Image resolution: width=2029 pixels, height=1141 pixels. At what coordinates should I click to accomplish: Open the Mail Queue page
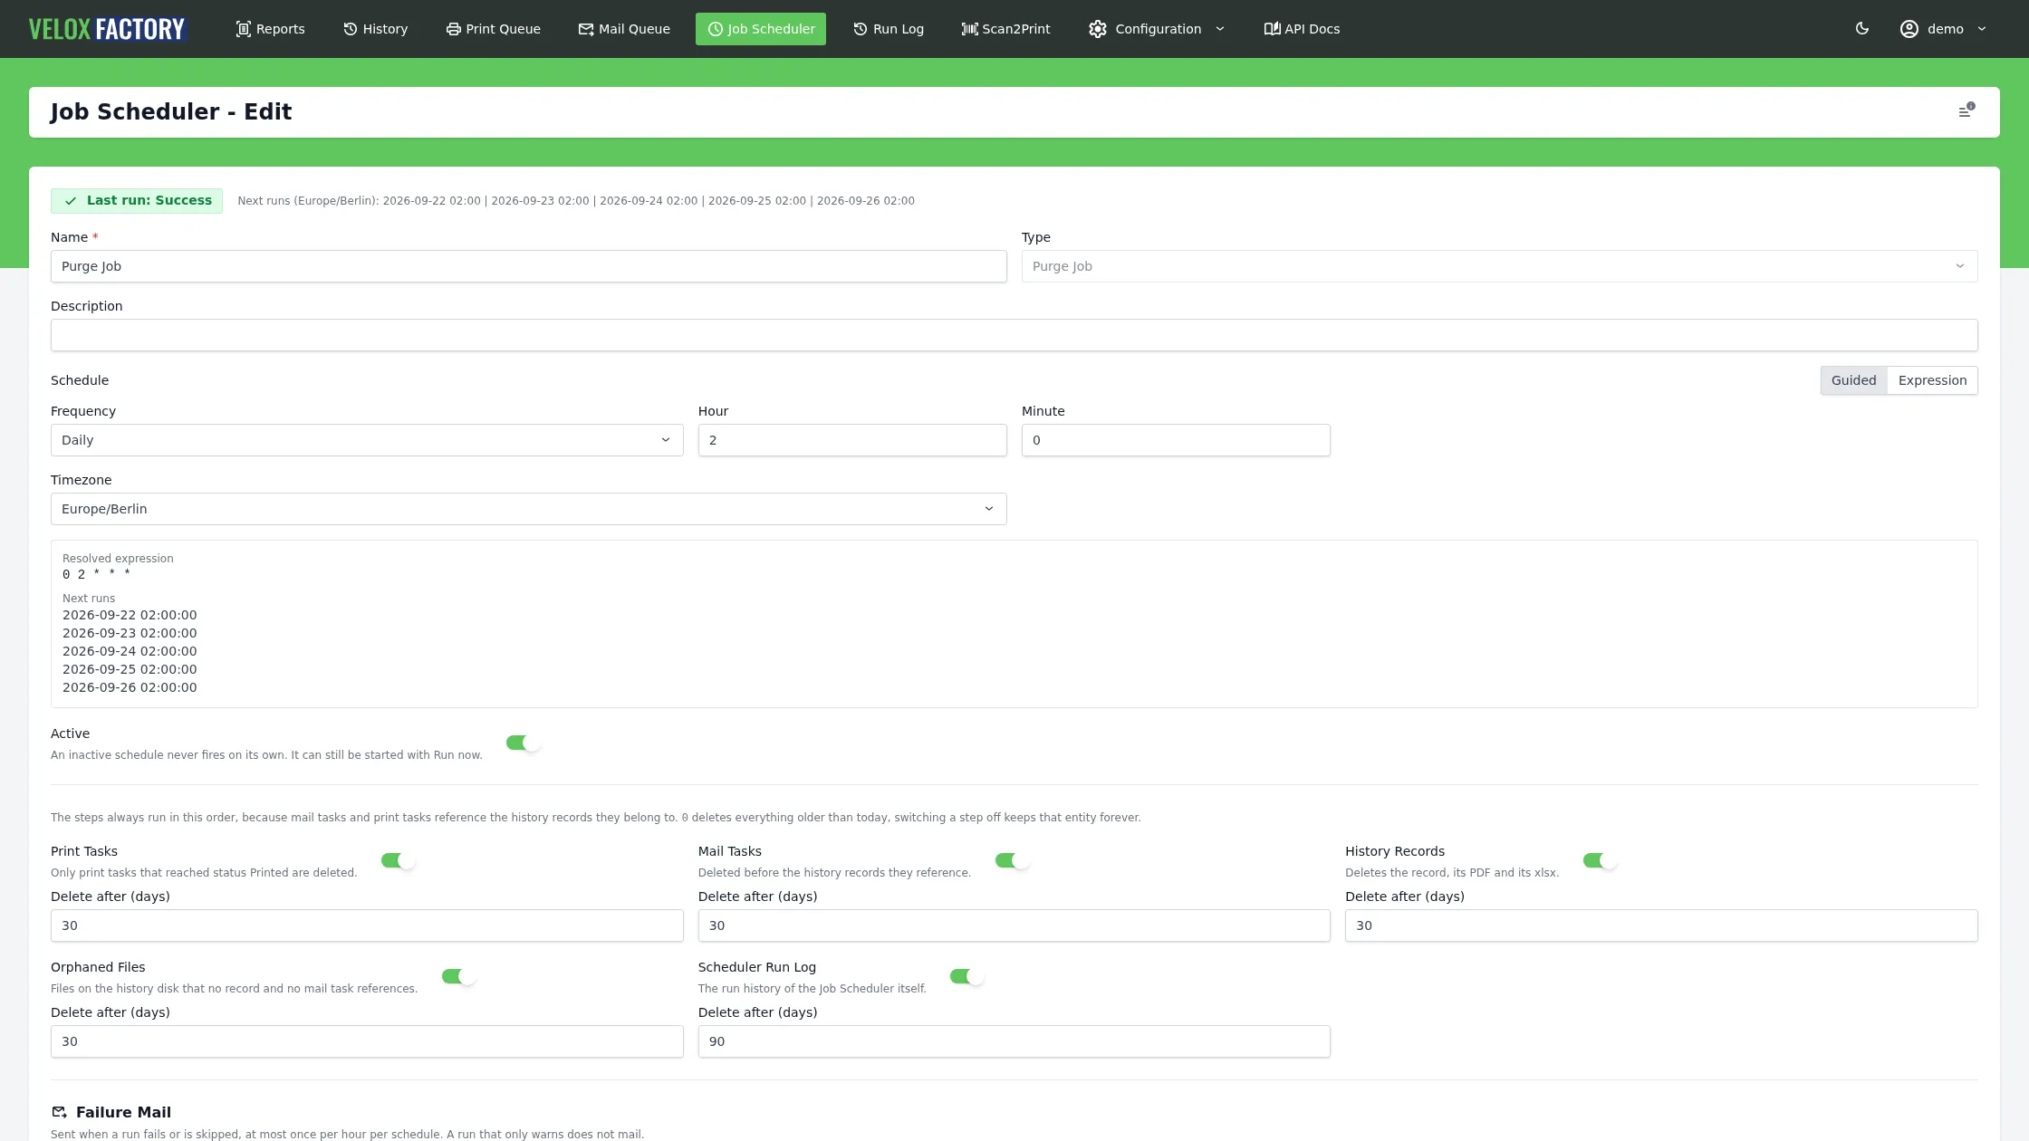pos(624,29)
